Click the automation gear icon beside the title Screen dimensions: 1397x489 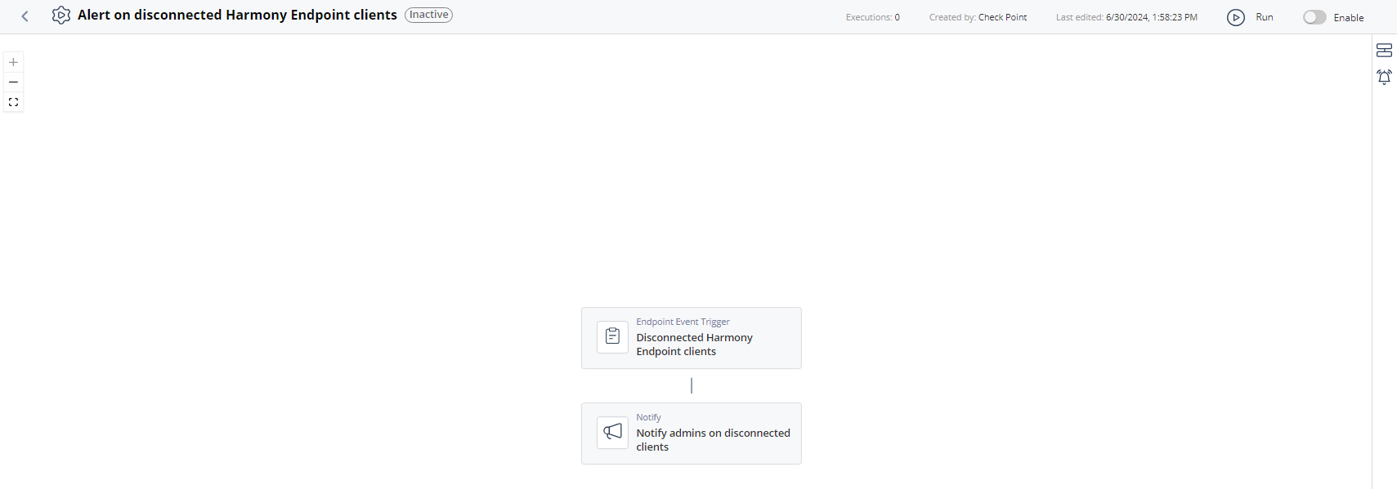[x=61, y=16]
